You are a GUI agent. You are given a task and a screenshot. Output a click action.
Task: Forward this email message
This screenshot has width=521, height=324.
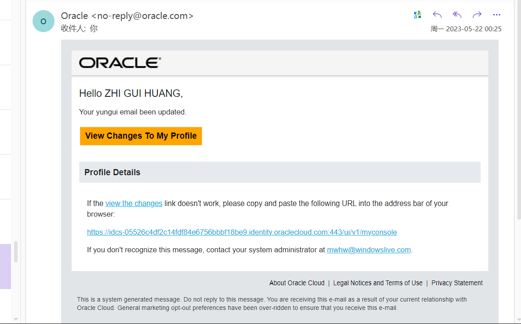[477, 15]
